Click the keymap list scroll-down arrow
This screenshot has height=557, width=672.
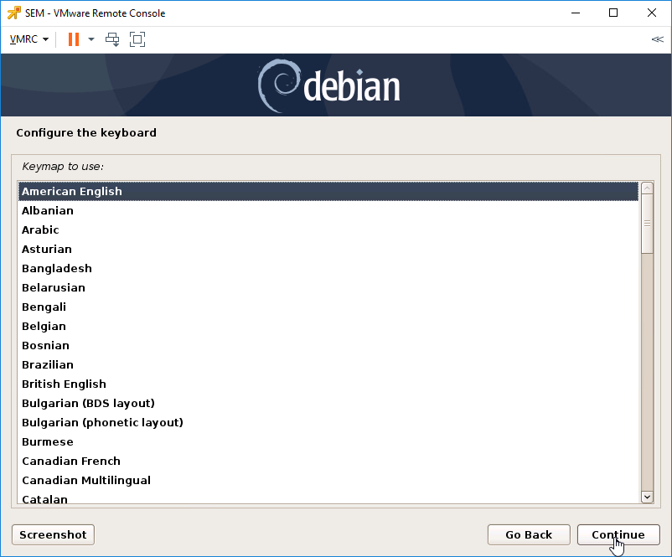(x=647, y=497)
